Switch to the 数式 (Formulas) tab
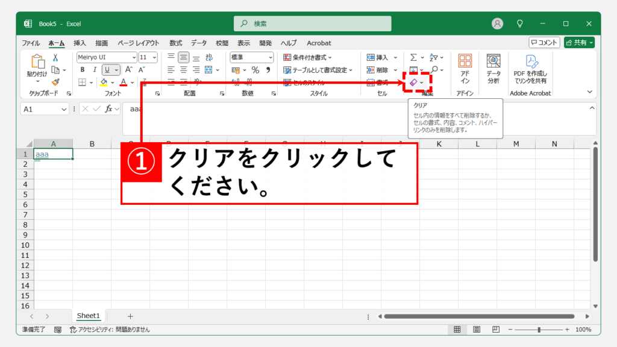The height and width of the screenshot is (347, 617). click(x=175, y=43)
